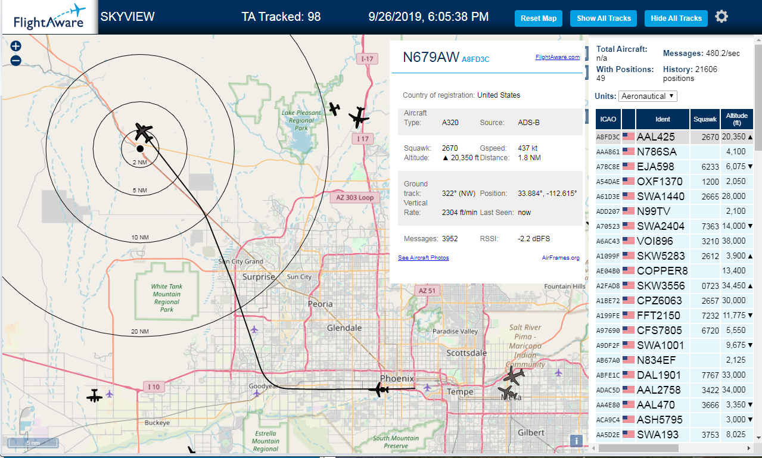Open the map attribution info icon

pos(576,441)
